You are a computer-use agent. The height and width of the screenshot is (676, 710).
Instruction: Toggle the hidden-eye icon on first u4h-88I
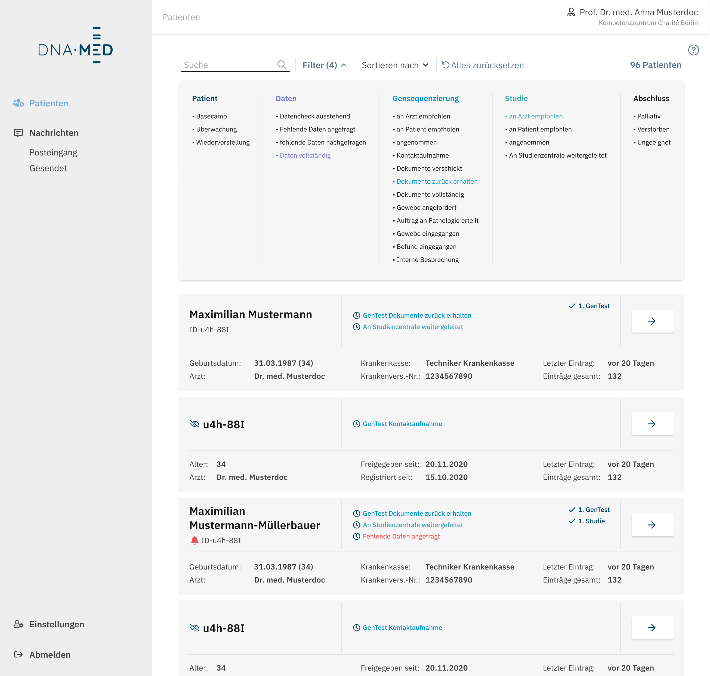[x=195, y=424]
